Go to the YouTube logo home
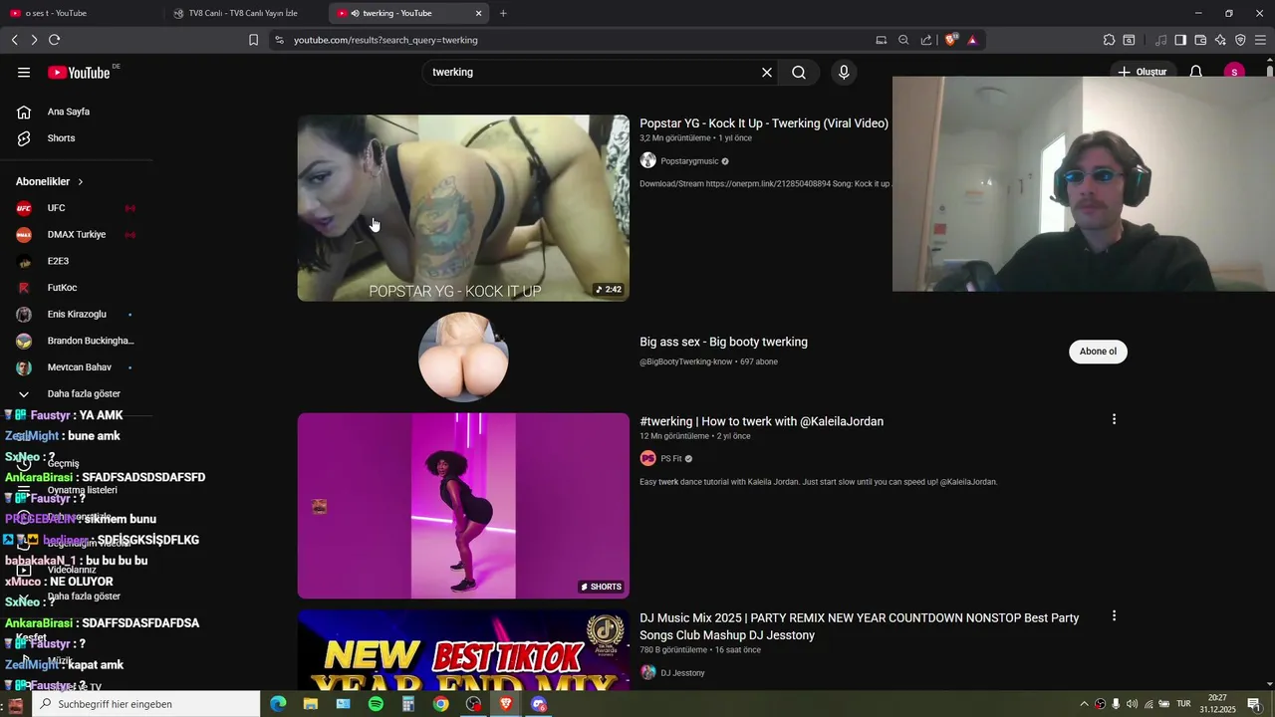Image resolution: width=1275 pixels, height=717 pixels. [x=79, y=73]
